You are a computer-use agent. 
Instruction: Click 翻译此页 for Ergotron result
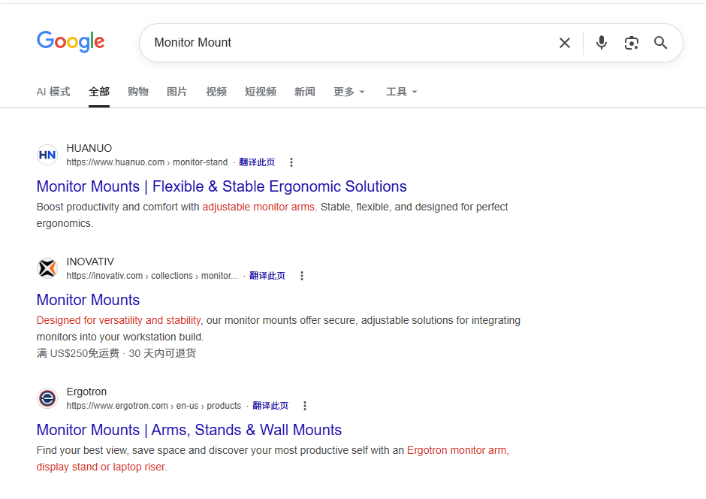[270, 406]
